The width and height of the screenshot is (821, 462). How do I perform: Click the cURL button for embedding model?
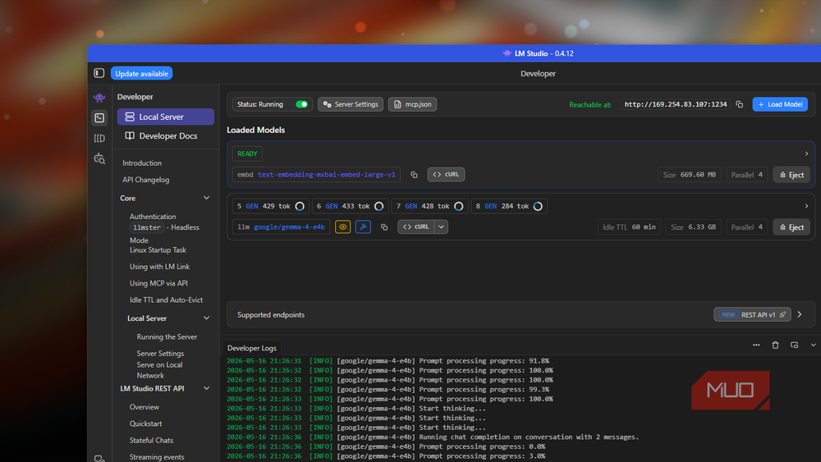446,174
